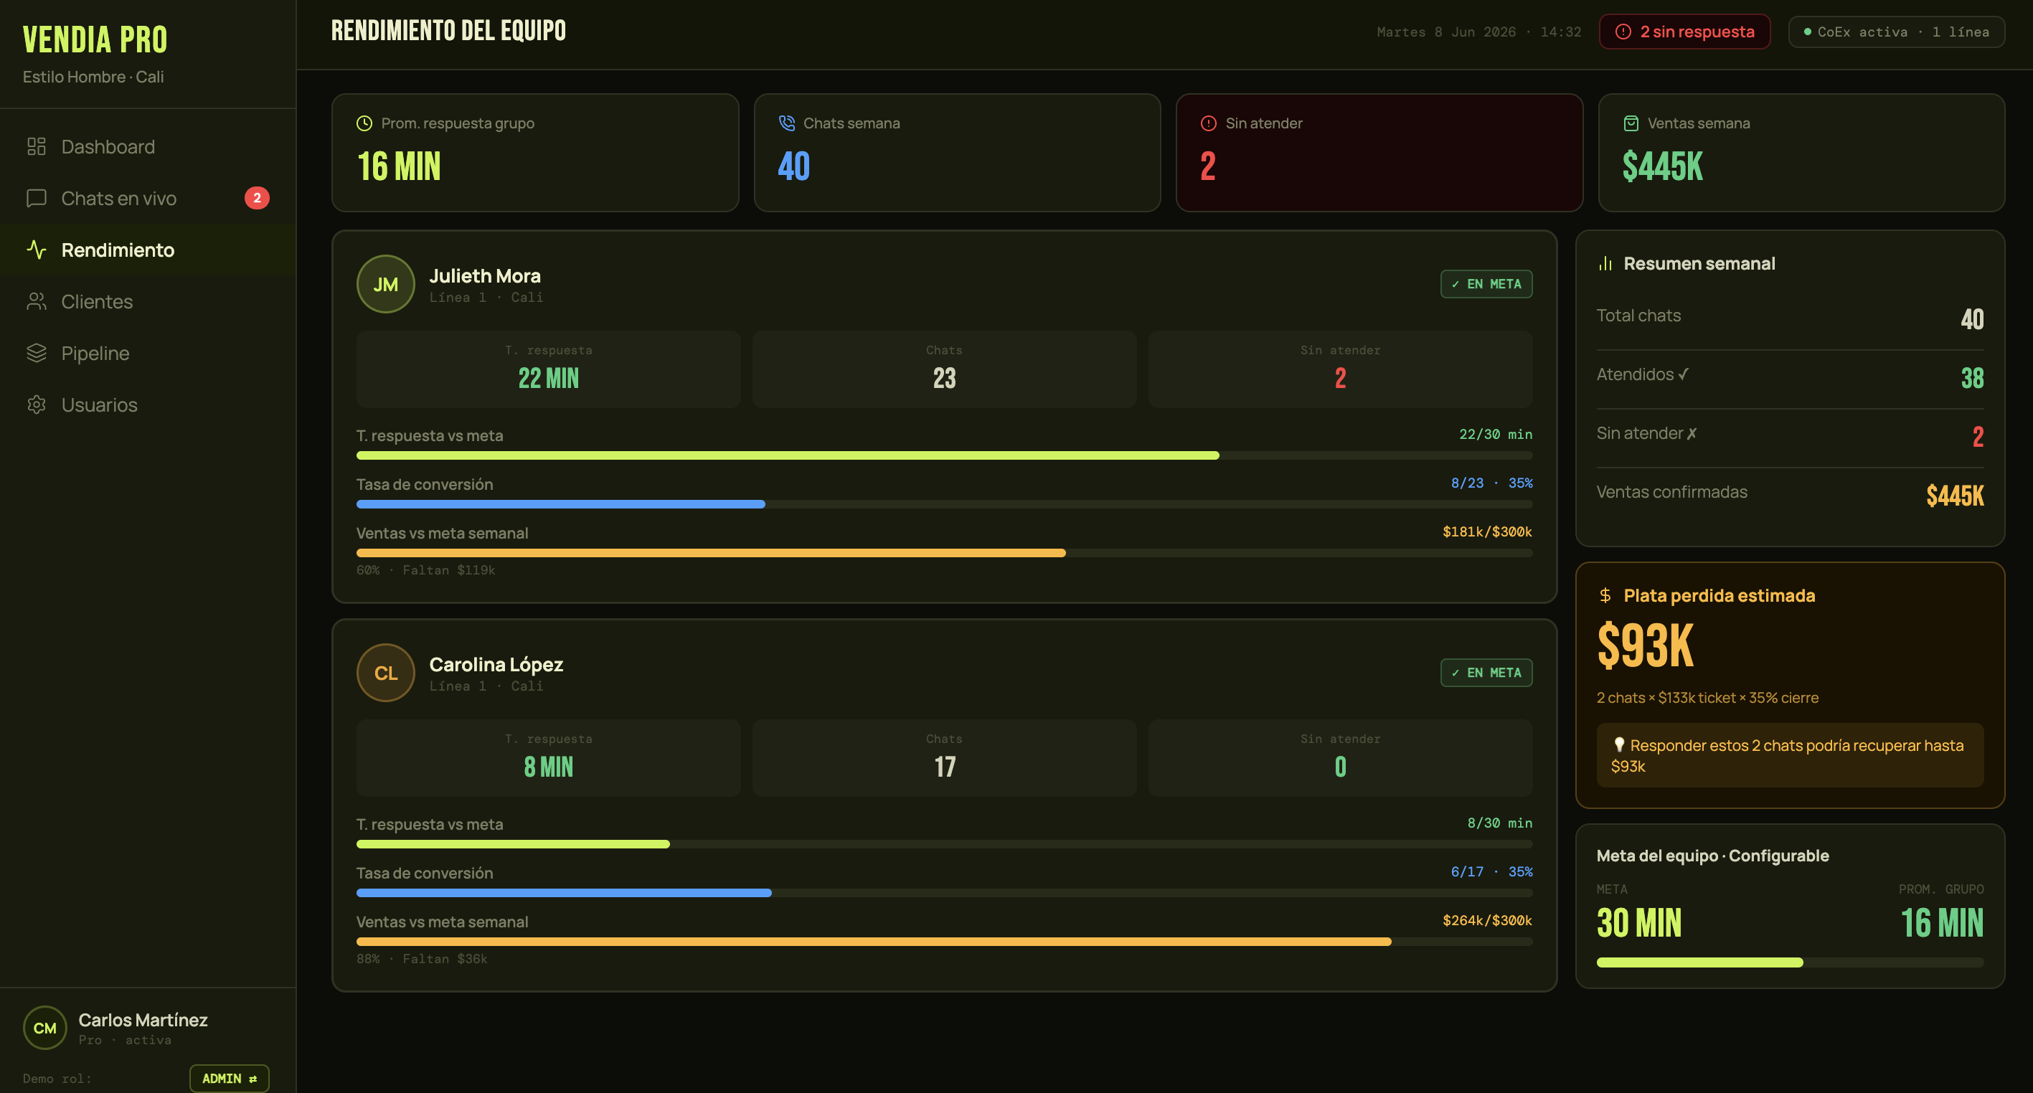
Task: Click the lightbulb icon in the recovery tip
Action: (1618, 745)
